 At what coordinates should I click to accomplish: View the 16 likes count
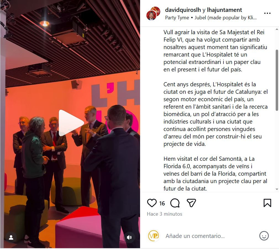(162, 203)
